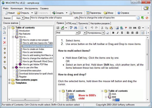Open the Значок Auto dropdown

pyautogui.click(x=23, y=18)
